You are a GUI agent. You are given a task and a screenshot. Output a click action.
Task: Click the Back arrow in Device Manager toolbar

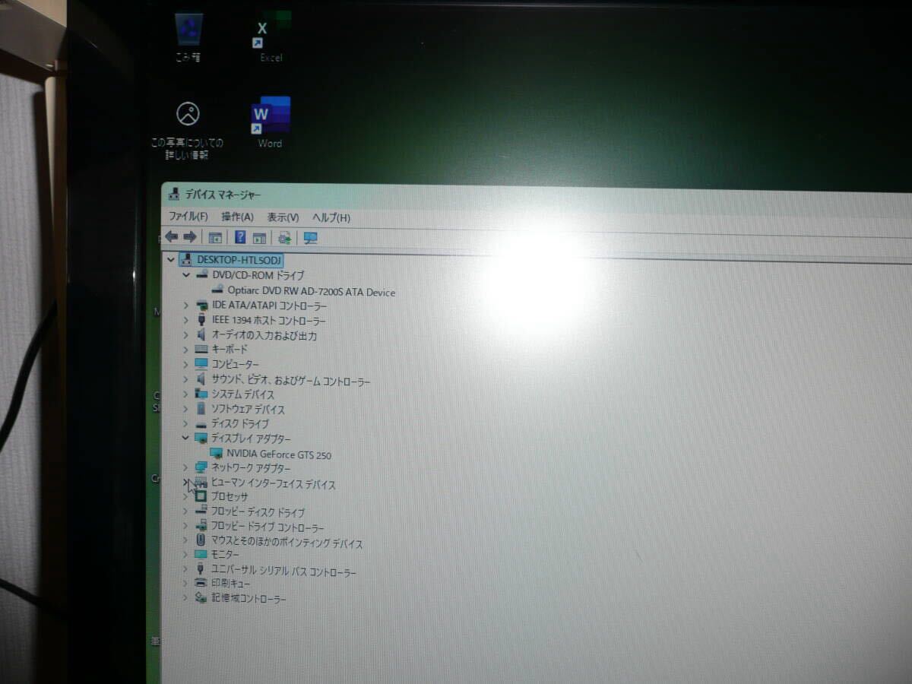click(x=172, y=237)
